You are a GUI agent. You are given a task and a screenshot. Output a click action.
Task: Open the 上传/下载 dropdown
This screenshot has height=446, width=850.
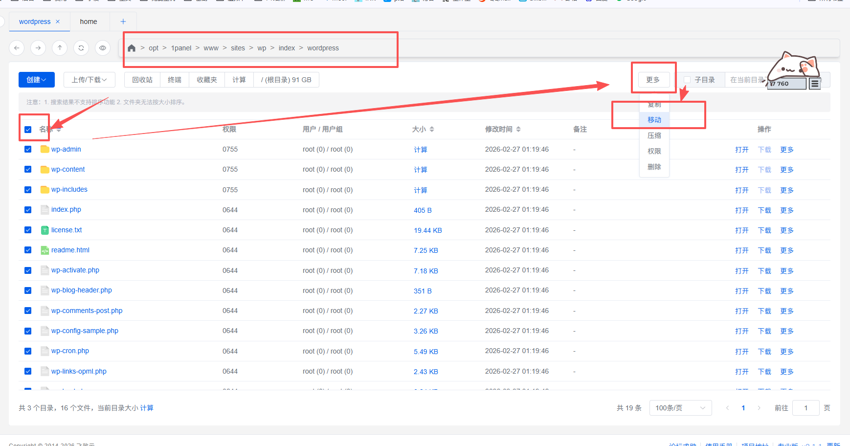(89, 80)
